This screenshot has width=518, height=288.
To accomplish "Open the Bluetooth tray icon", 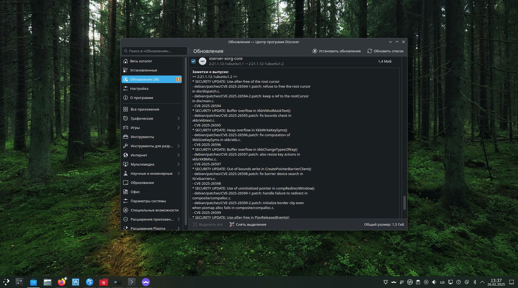I will click(474, 282).
